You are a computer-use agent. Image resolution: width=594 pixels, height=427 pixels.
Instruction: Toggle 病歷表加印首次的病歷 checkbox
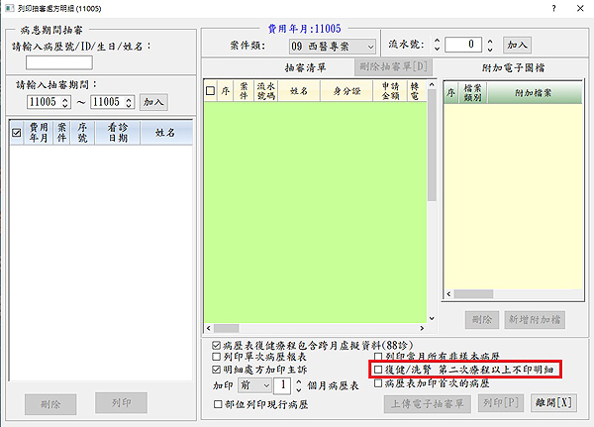[x=377, y=381]
